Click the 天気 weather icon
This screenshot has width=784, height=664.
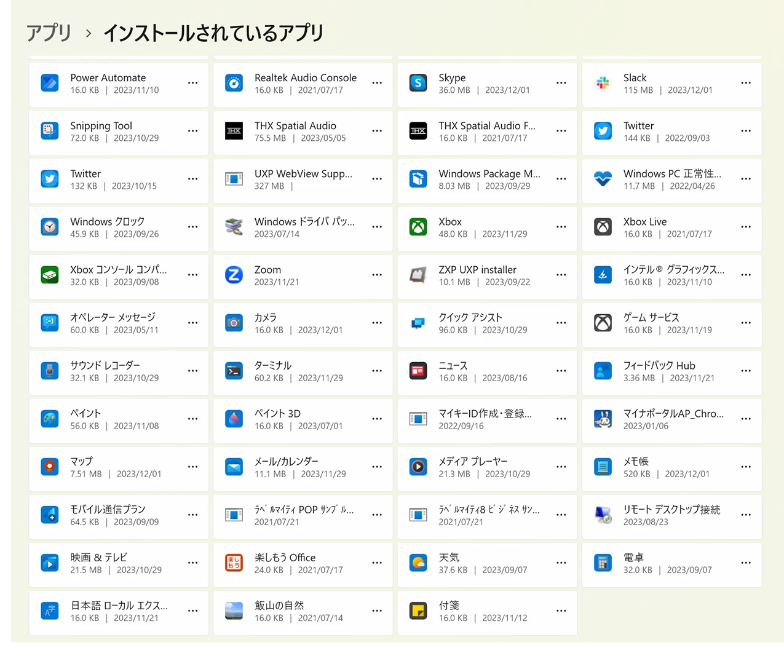pyautogui.click(x=418, y=563)
